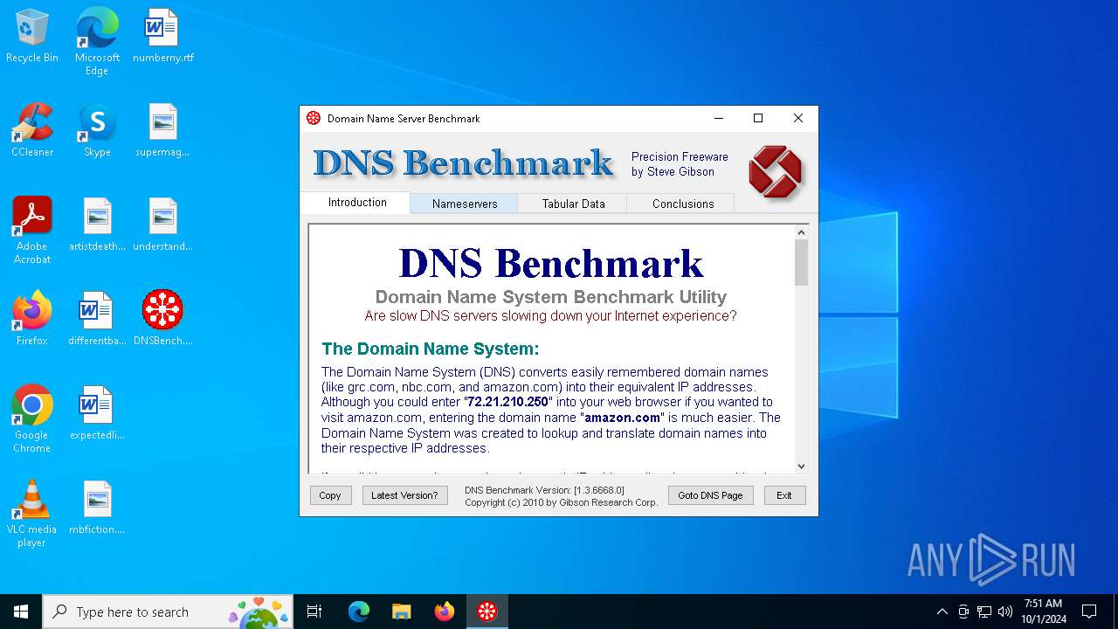Open Adobe Acrobat desktop shortcut
Viewport: 1118px width, 629px height.
pyautogui.click(x=32, y=231)
